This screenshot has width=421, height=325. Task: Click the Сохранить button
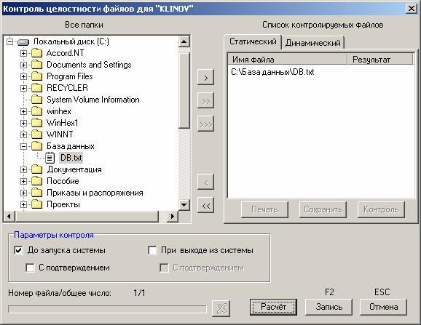[x=323, y=209]
